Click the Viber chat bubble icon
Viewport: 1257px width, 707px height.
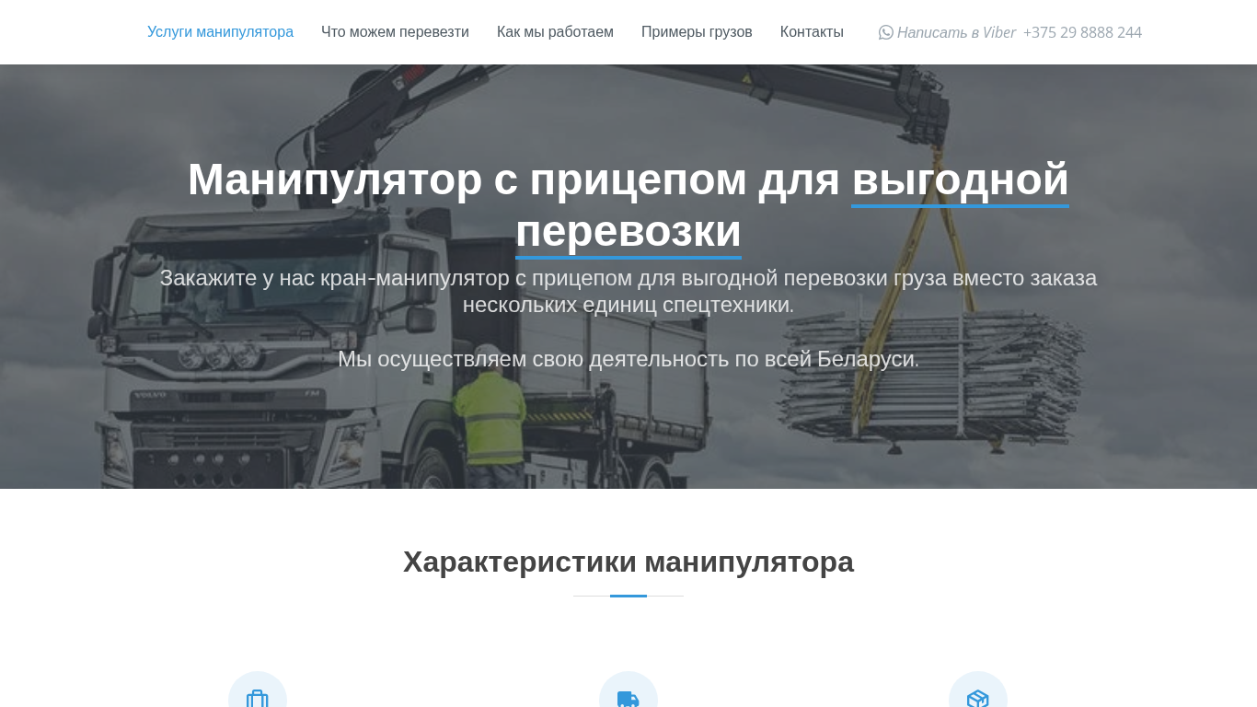pos(886,32)
